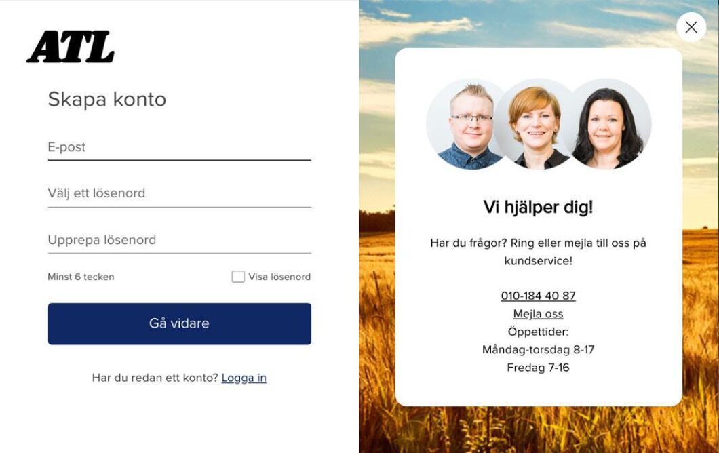
Task: Click the Minst 6 tecken hint text
Action: point(81,277)
